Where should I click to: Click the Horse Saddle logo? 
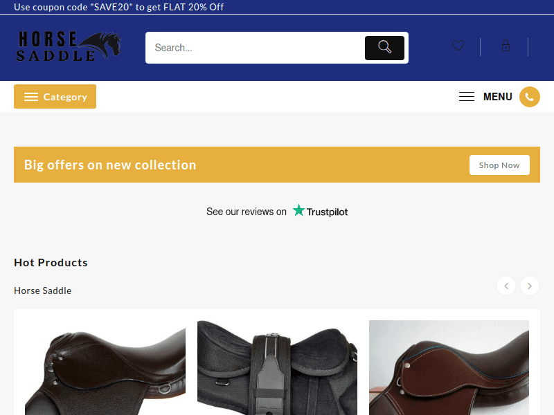coord(69,47)
